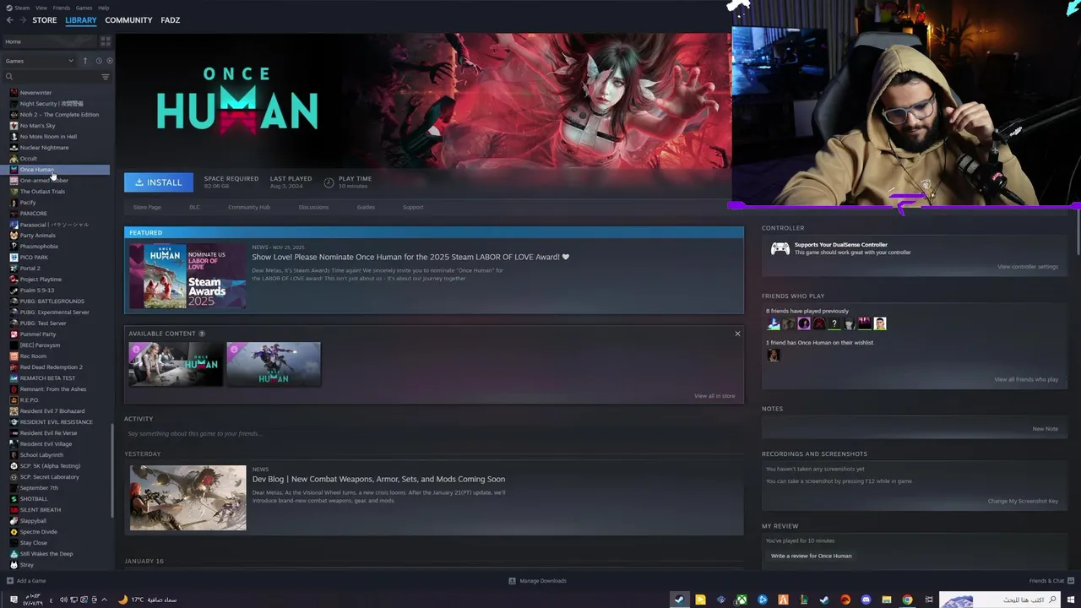The height and width of the screenshot is (608, 1081).
Task: Open the wishlist friend's avatar
Action: point(773,356)
